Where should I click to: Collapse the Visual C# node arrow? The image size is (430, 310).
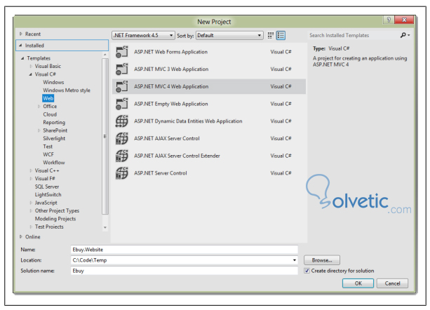31,74
